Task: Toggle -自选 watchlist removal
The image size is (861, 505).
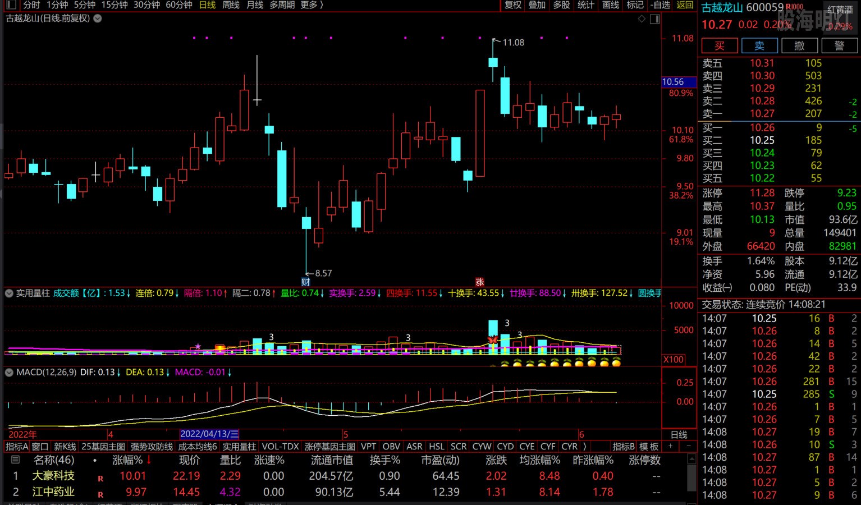Action: click(661, 5)
